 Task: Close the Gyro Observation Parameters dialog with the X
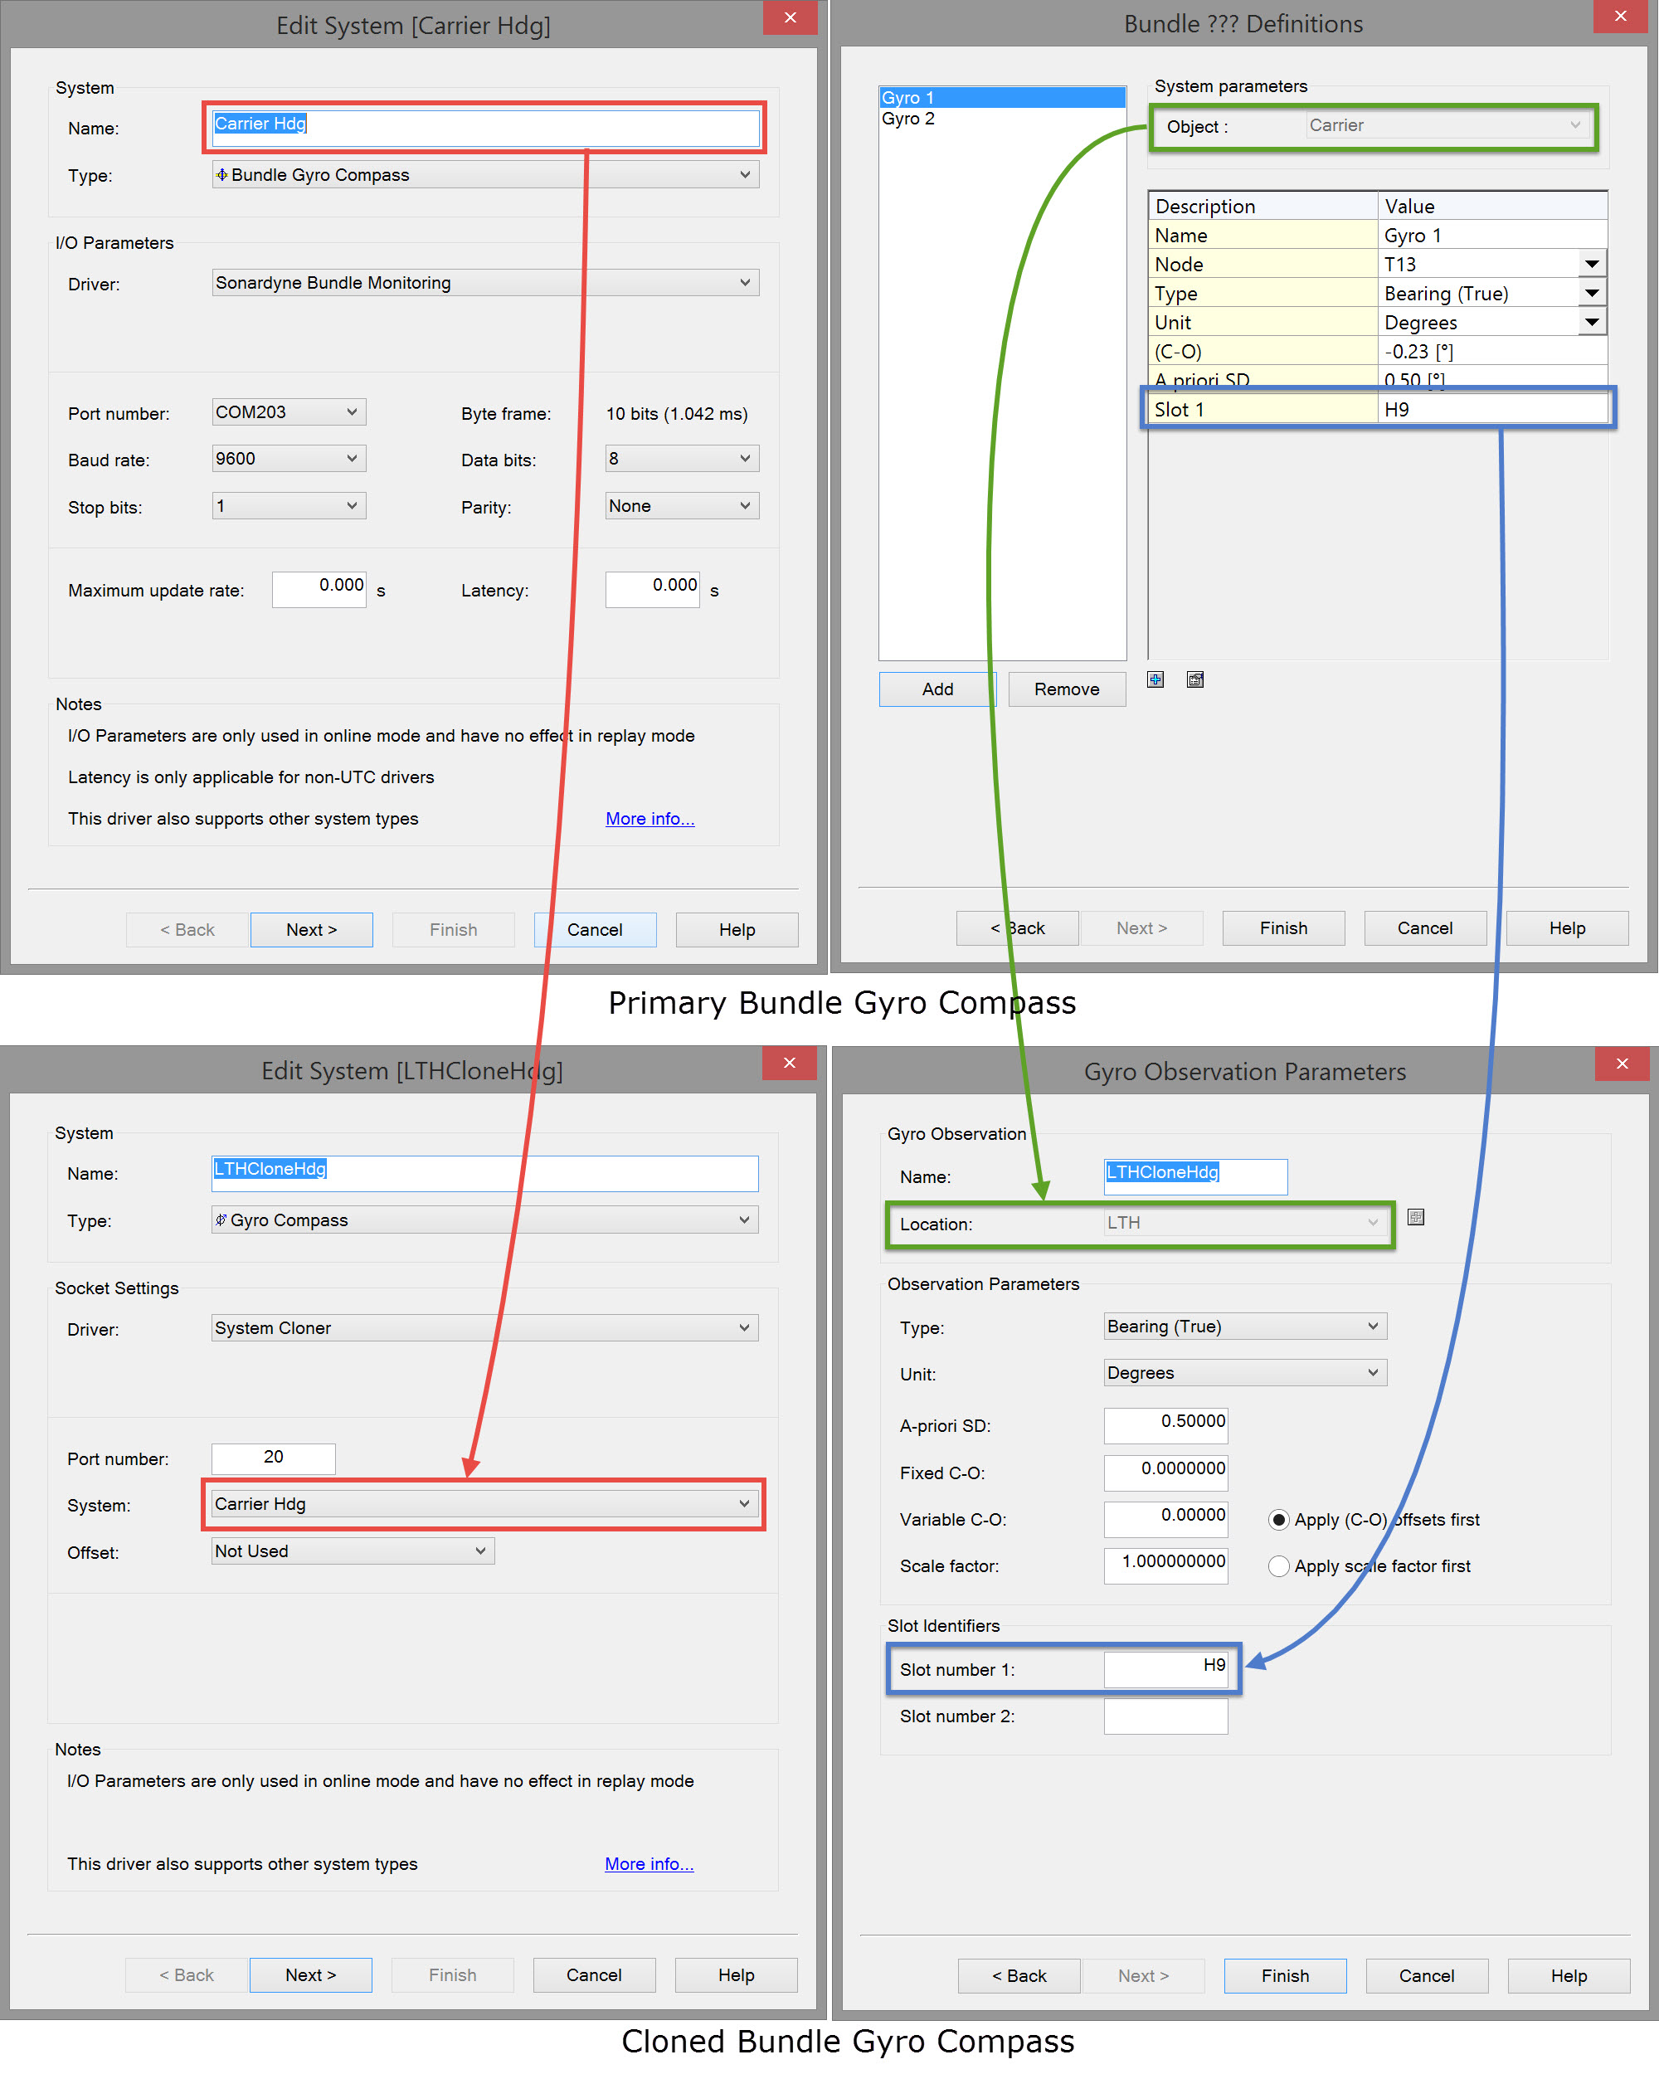click(1622, 1063)
